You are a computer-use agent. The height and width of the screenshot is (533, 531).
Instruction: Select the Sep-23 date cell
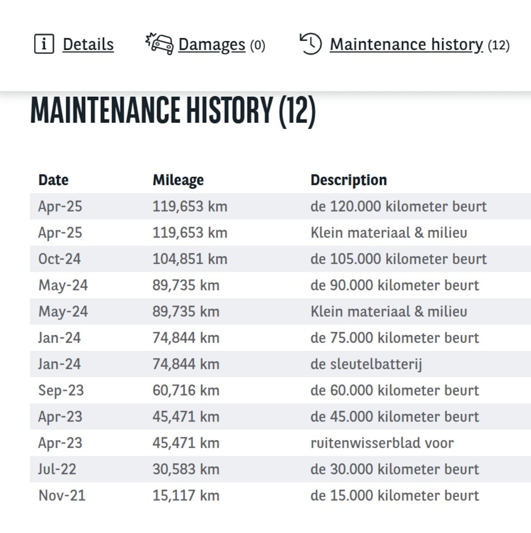click(61, 391)
